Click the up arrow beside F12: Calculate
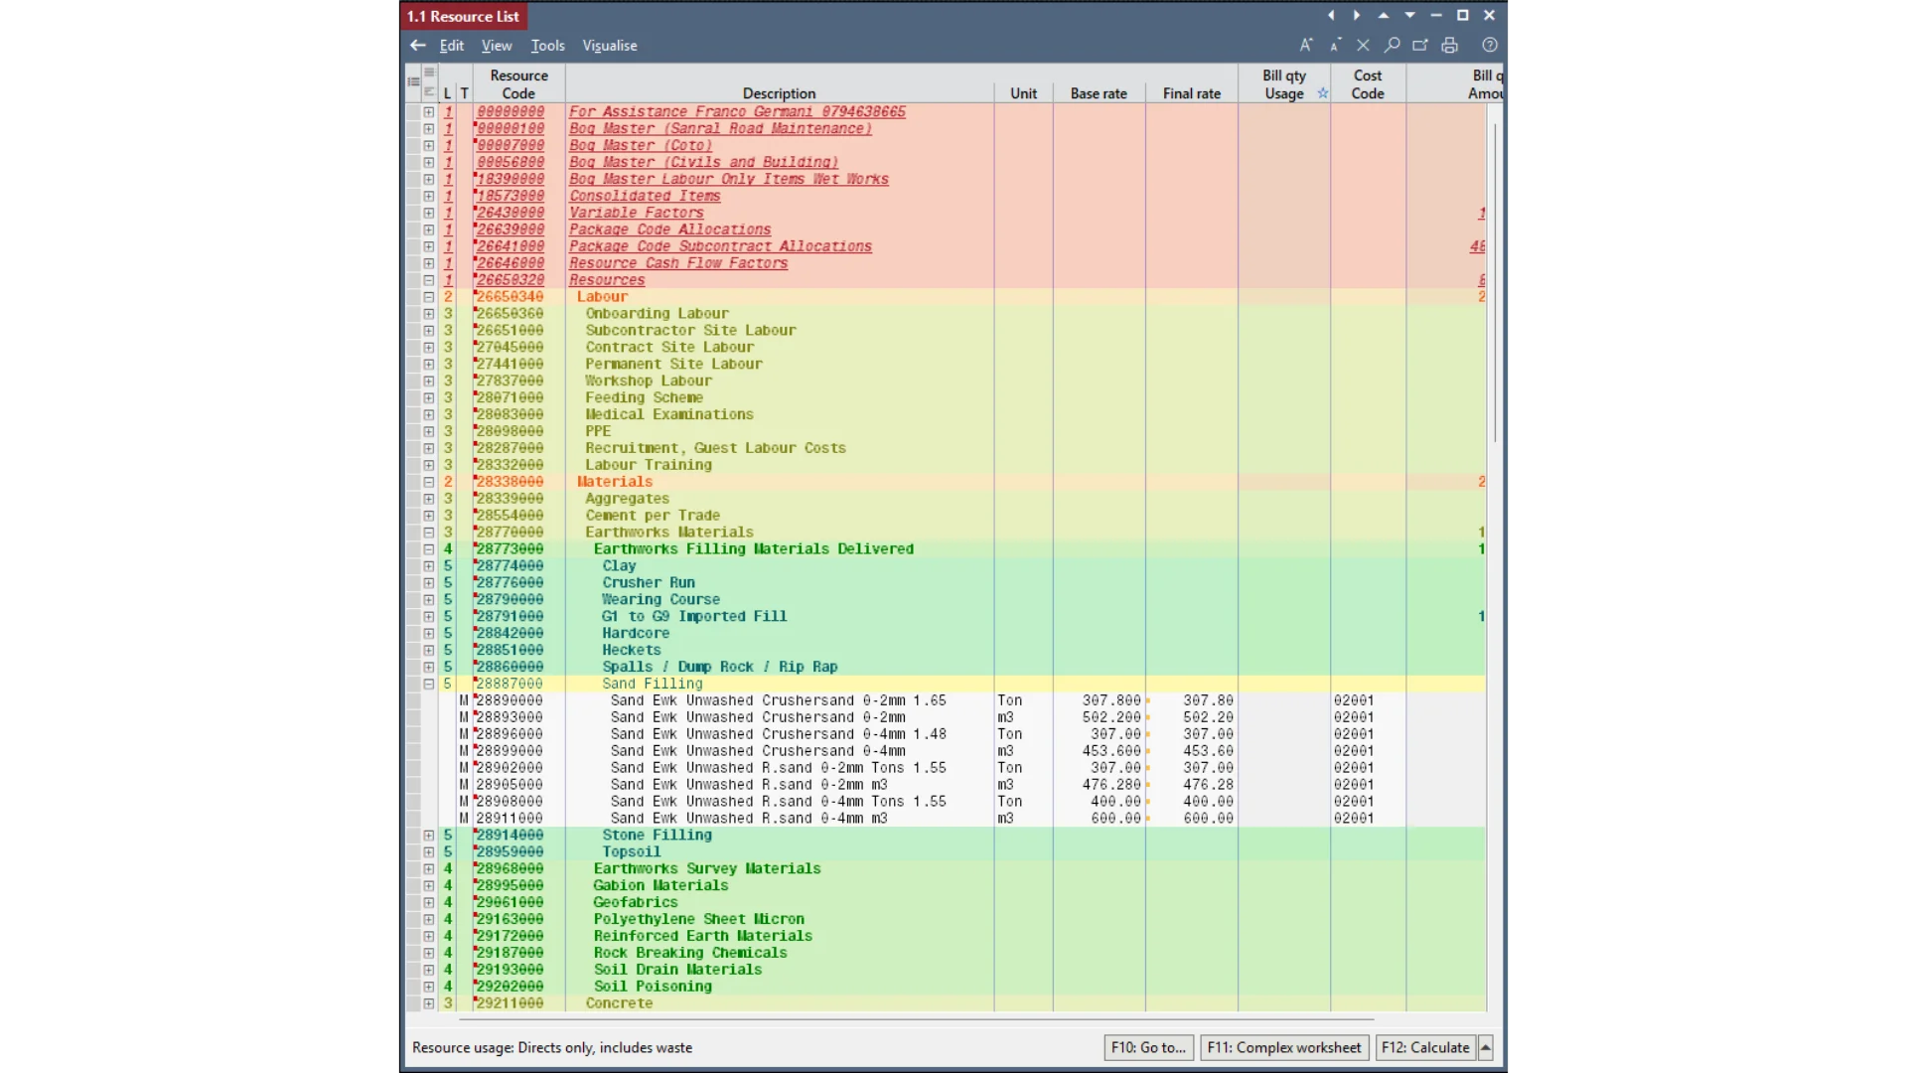 (x=1486, y=1047)
